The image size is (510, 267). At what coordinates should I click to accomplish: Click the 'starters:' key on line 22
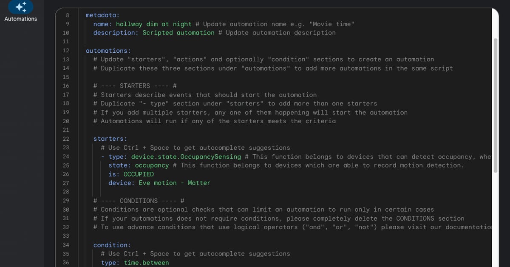(110, 139)
